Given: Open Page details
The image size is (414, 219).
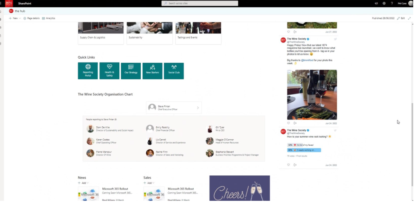Looking at the screenshot, I should point(32,18).
